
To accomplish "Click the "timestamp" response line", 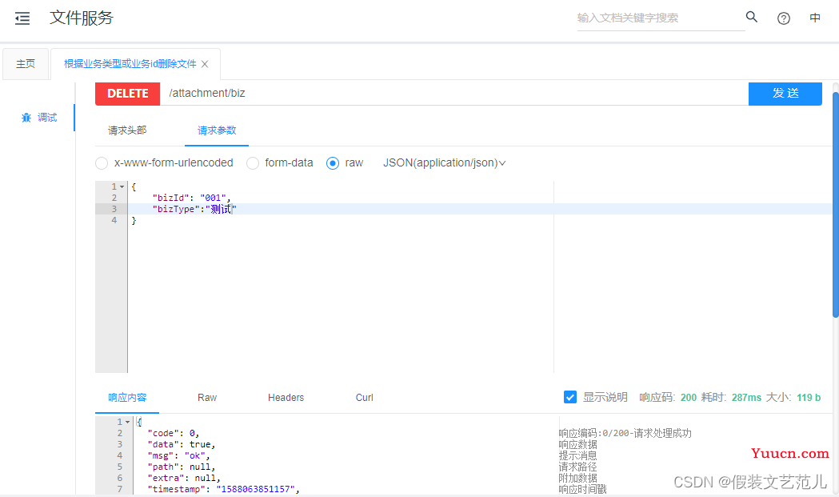I will 223,490.
